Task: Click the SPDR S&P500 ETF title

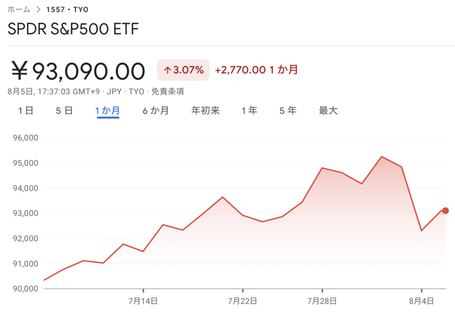Action: [73, 29]
